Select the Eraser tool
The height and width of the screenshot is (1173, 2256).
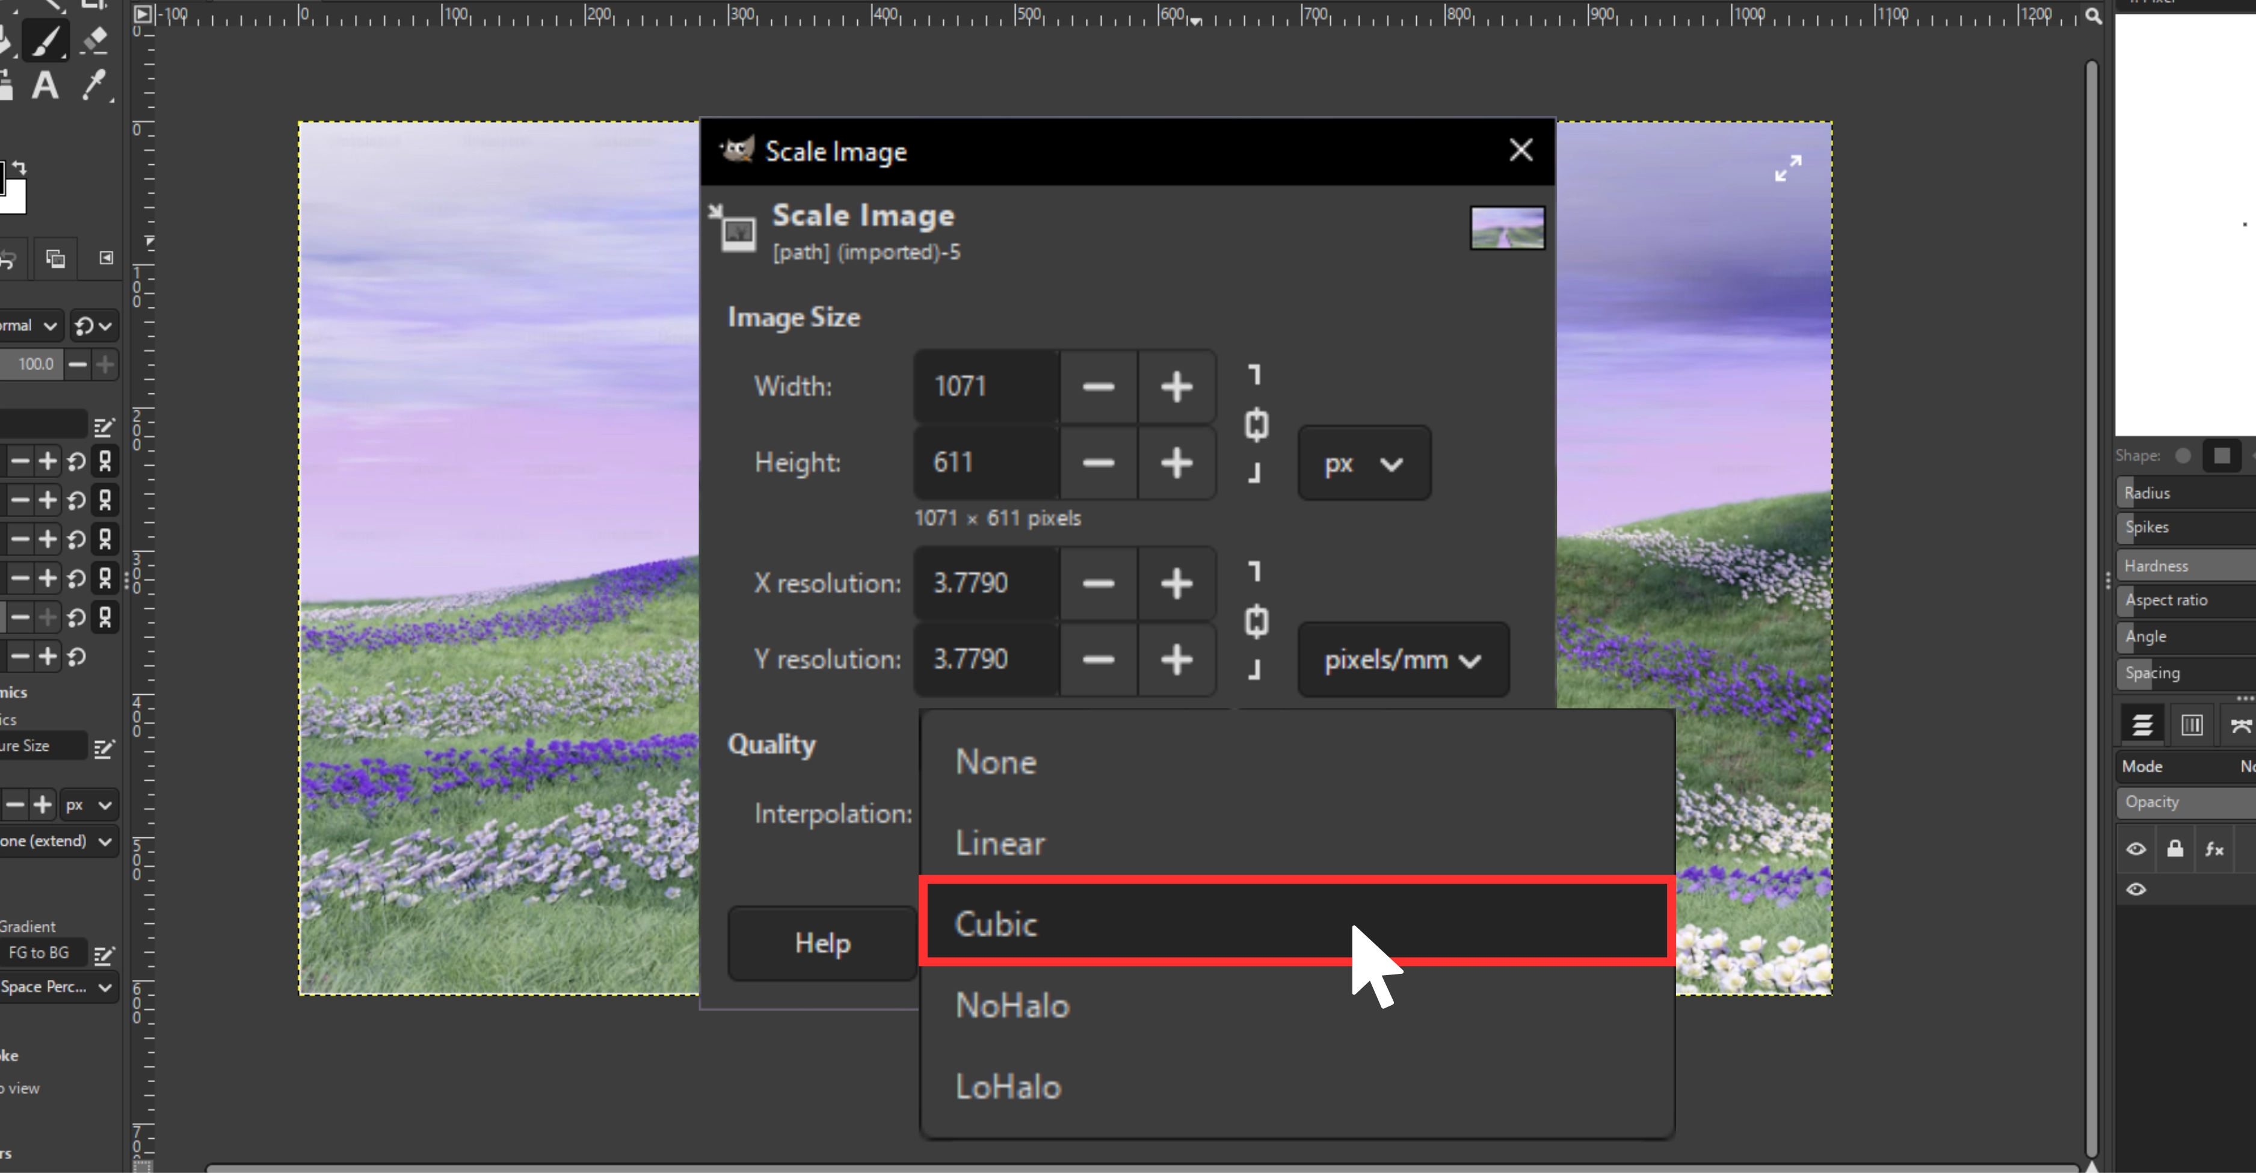coord(94,39)
